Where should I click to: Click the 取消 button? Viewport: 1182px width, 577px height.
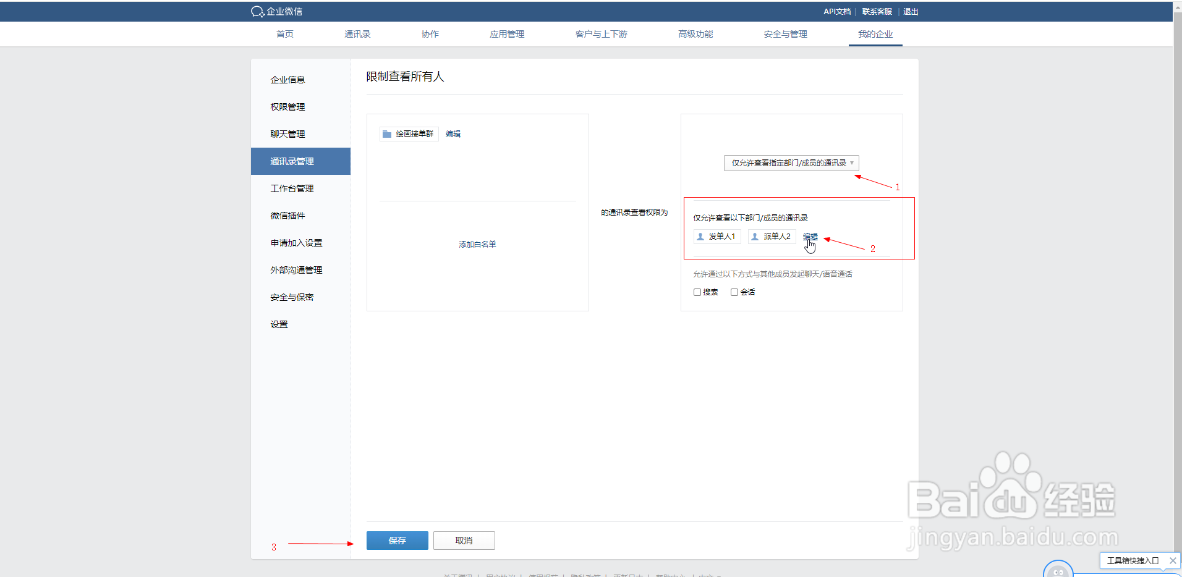pos(464,540)
